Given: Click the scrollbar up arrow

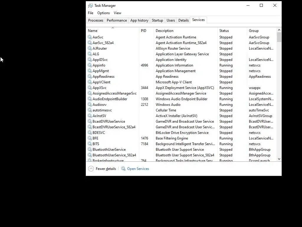Looking at the screenshot, I should (x=279, y=30).
